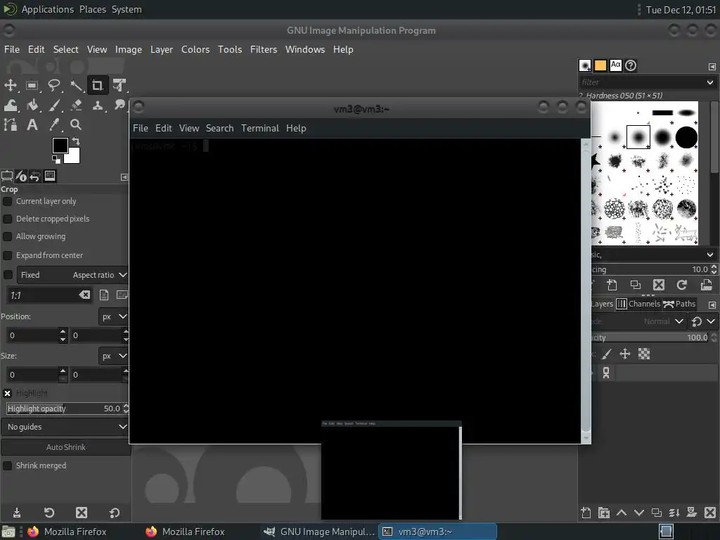The width and height of the screenshot is (720, 540).
Task: Select the Color Picker eyedropper tool
Action: coord(54,124)
